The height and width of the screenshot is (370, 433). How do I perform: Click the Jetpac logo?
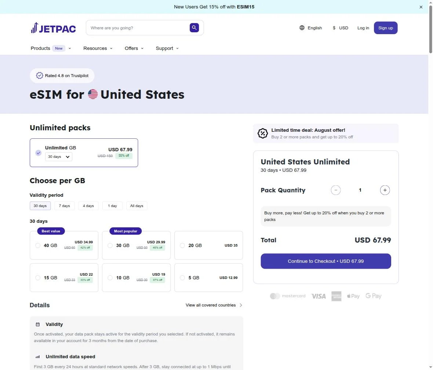point(53,28)
